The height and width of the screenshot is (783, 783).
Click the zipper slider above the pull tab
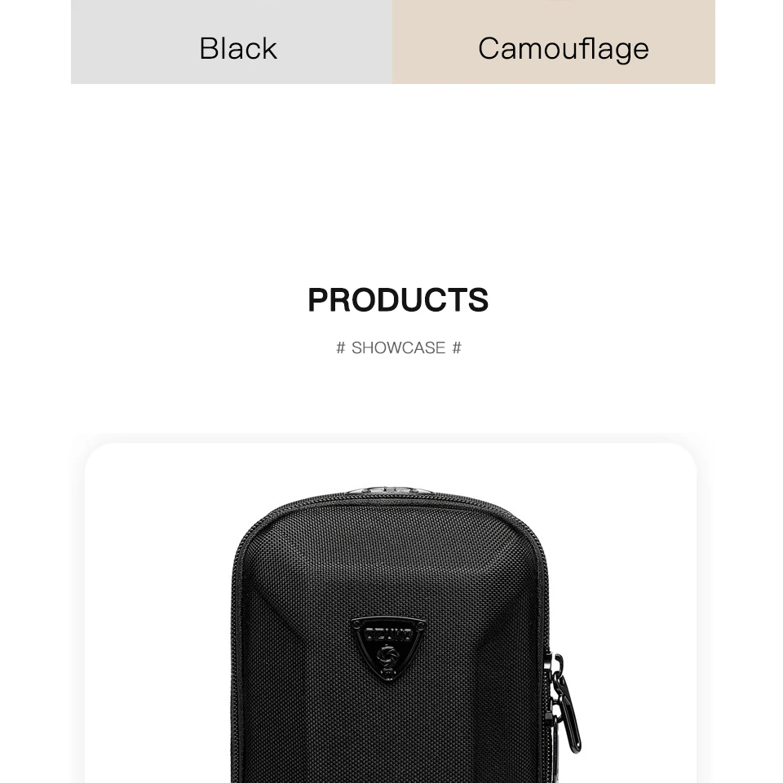(555, 663)
